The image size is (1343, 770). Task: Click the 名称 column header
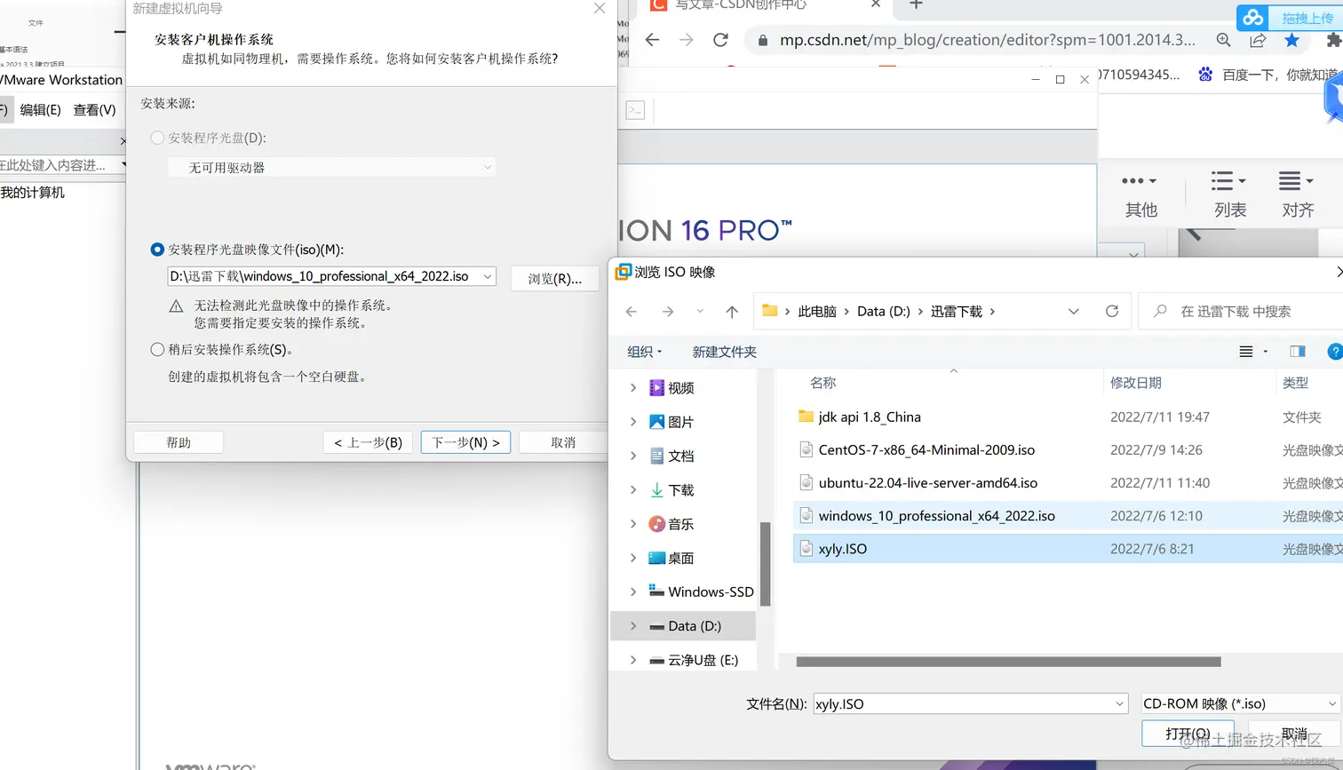pos(822,383)
